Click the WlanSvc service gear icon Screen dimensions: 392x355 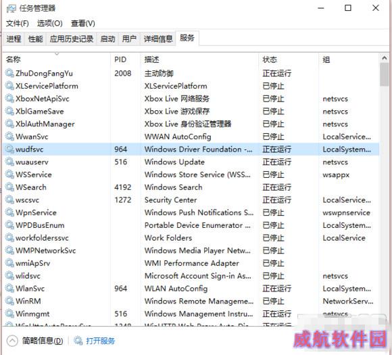click(x=9, y=288)
